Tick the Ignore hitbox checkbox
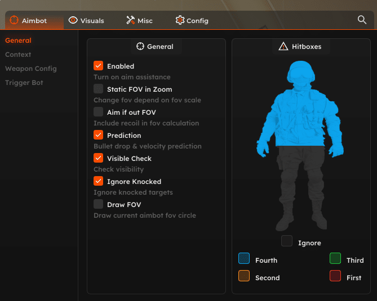This screenshot has height=301, width=377. coord(287,241)
